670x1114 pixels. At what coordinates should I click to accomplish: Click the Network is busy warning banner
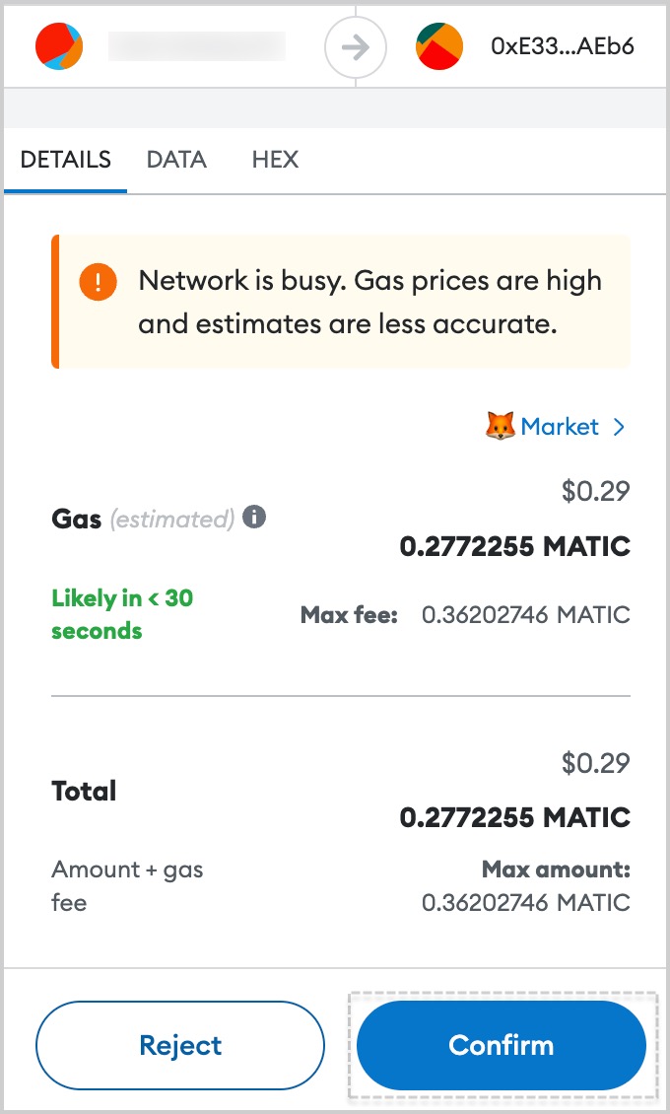coord(341,302)
